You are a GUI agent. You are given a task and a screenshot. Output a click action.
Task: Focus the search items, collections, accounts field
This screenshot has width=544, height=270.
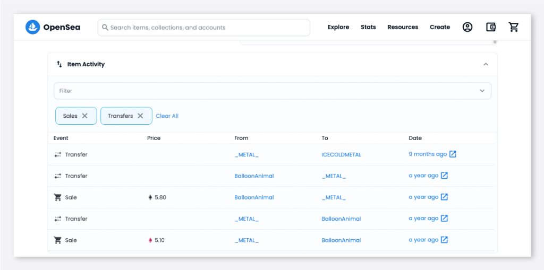pos(203,28)
